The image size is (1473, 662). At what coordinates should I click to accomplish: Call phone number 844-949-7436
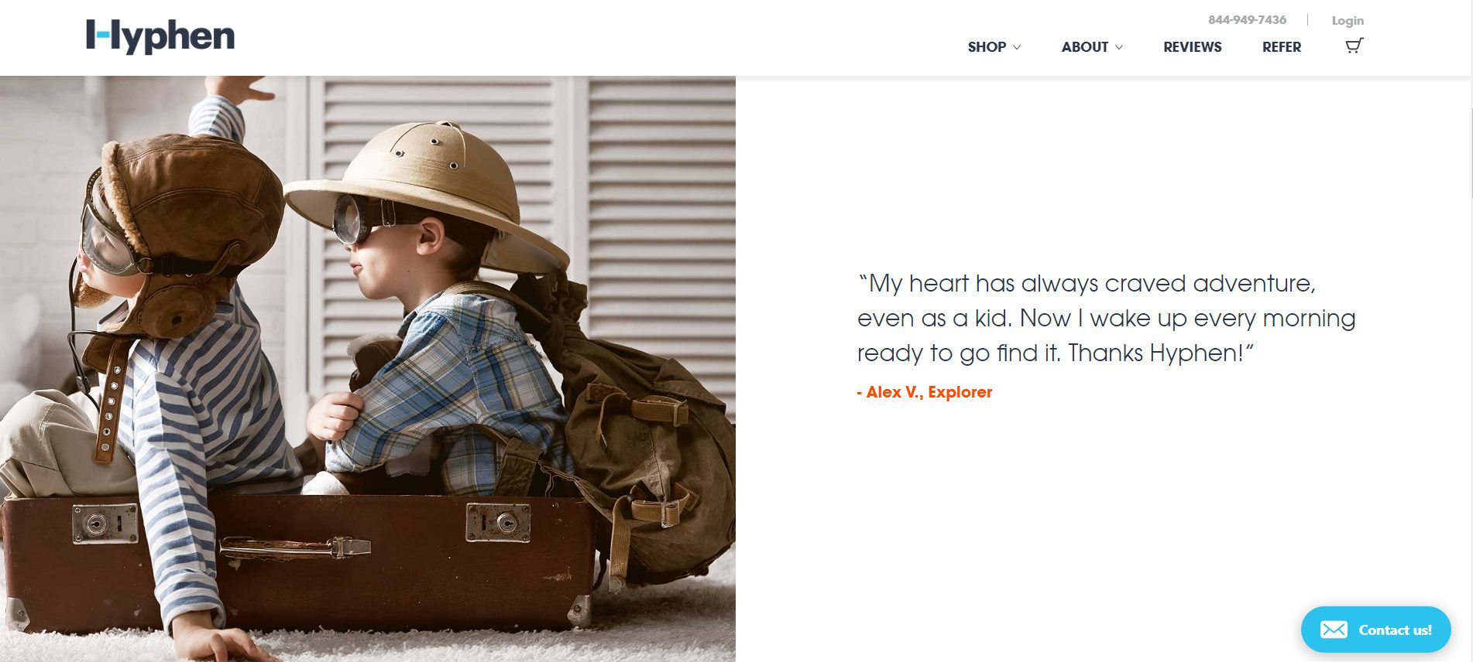pyautogui.click(x=1247, y=20)
